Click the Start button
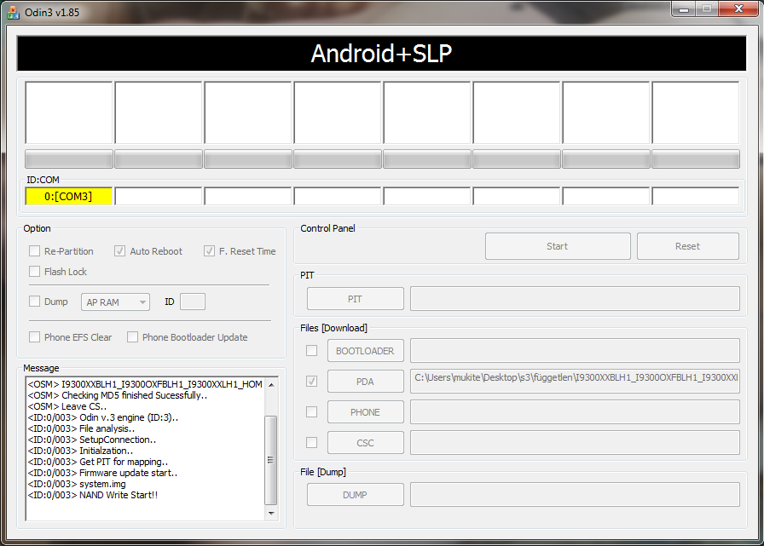Screen dimensions: 764x546 (x=558, y=246)
